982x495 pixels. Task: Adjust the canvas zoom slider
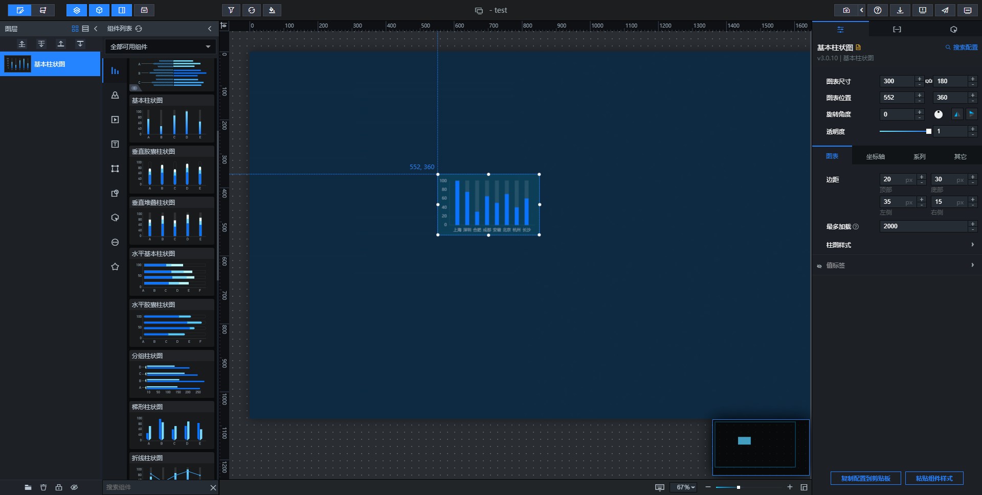tap(749, 487)
